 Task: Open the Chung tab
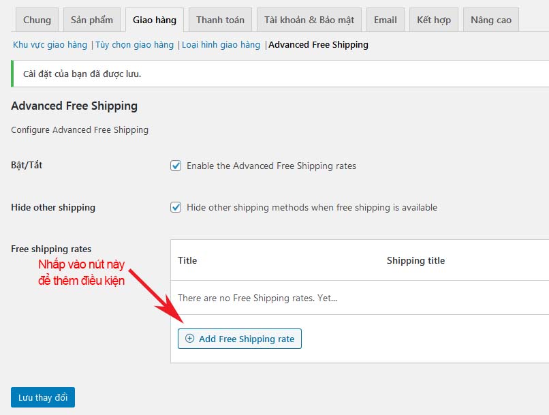point(37,20)
